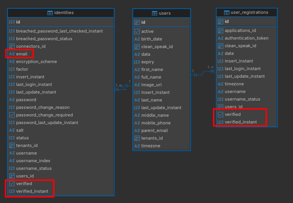Click the table icon in identities header
293x203 pixels.
[x=50, y=13]
